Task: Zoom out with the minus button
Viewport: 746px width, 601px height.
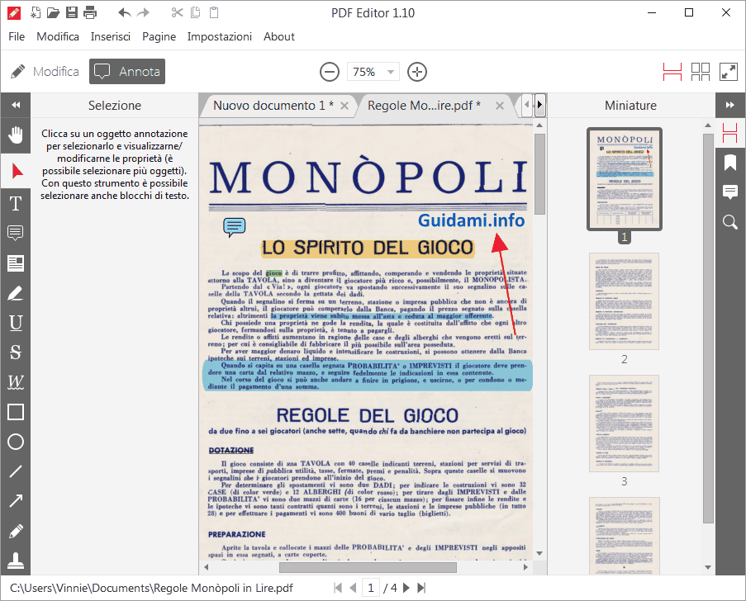Action: (x=330, y=72)
